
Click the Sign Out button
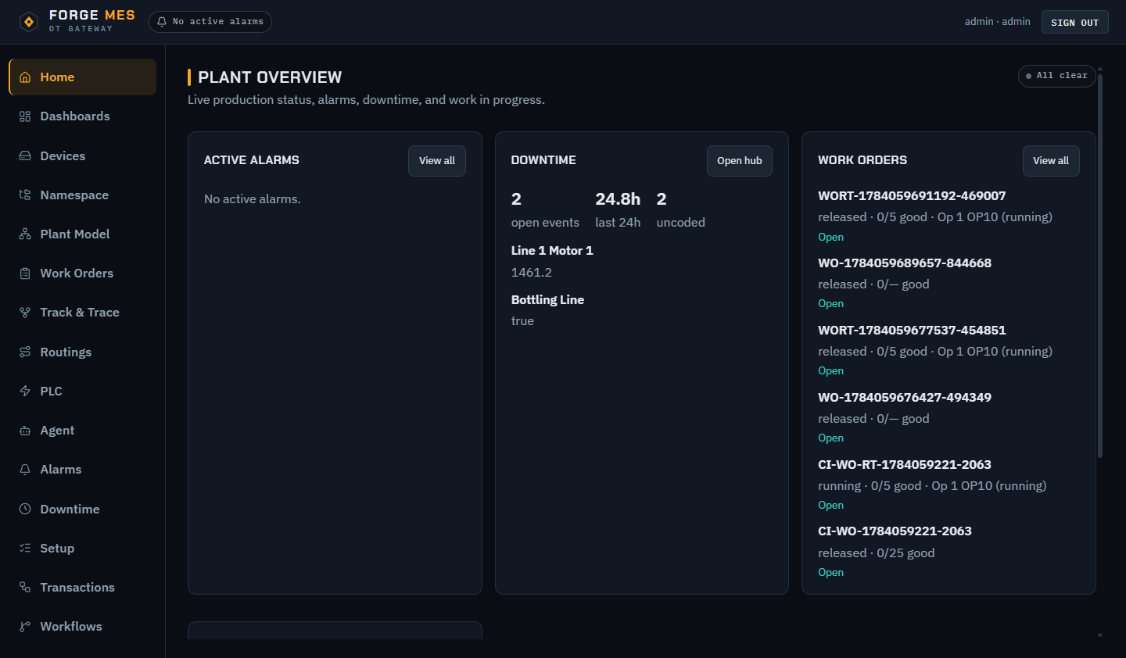(x=1074, y=22)
